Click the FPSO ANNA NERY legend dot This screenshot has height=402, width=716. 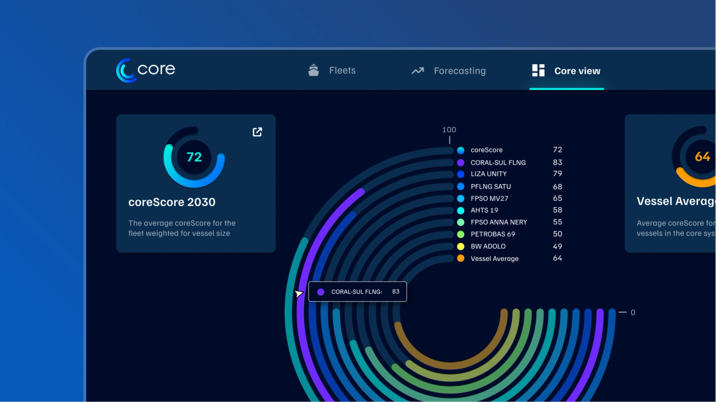pos(461,222)
